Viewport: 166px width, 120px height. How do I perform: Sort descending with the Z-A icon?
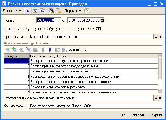point(64,50)
